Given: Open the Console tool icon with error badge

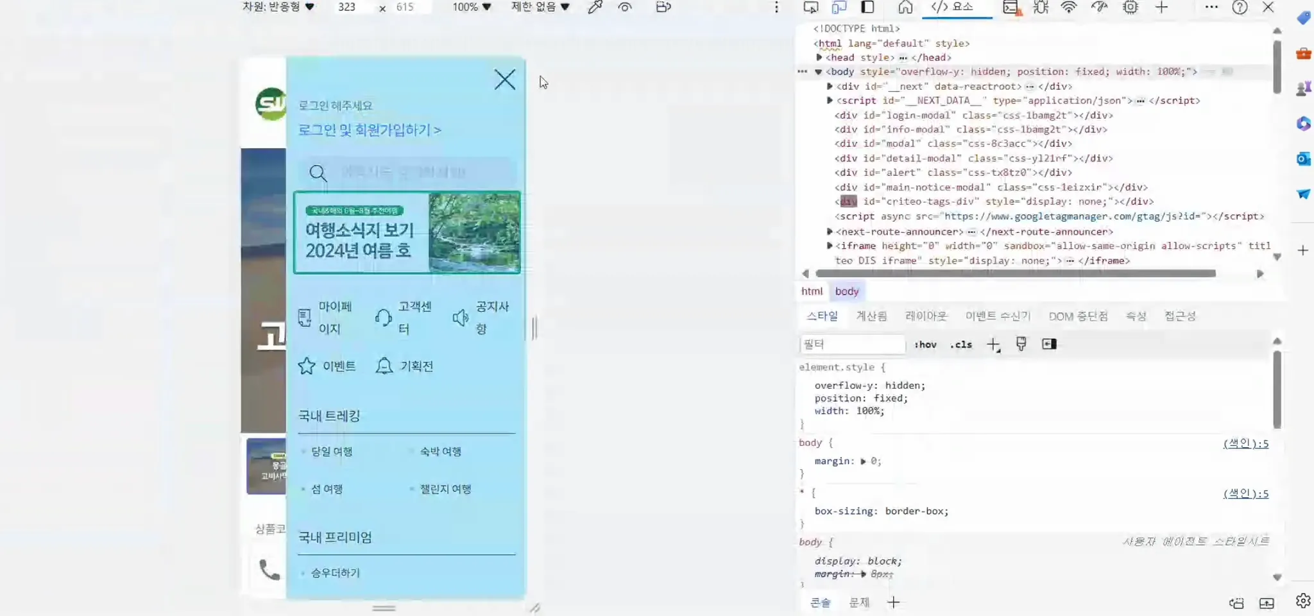Looking at the screenshot, I should pos(1012,7).
